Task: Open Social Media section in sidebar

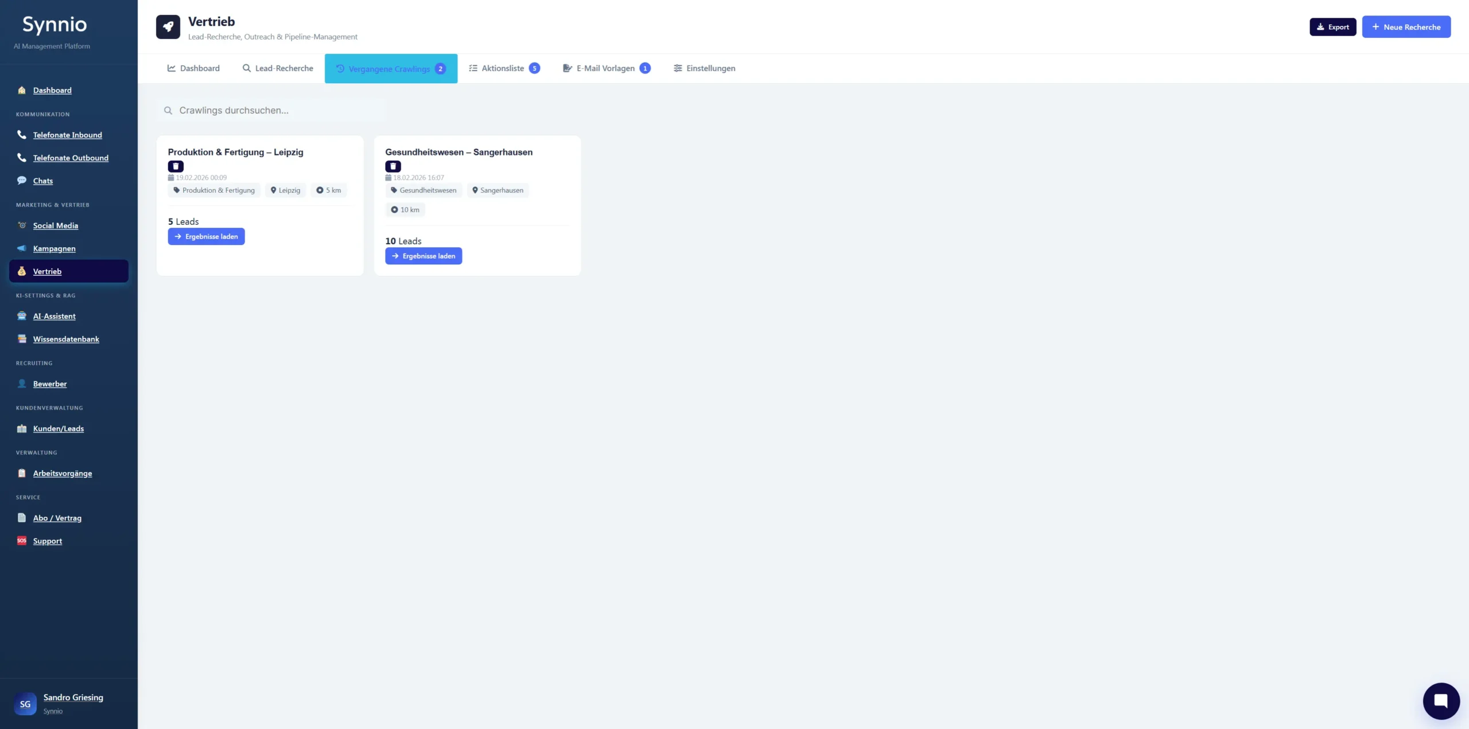Action: 55,225
